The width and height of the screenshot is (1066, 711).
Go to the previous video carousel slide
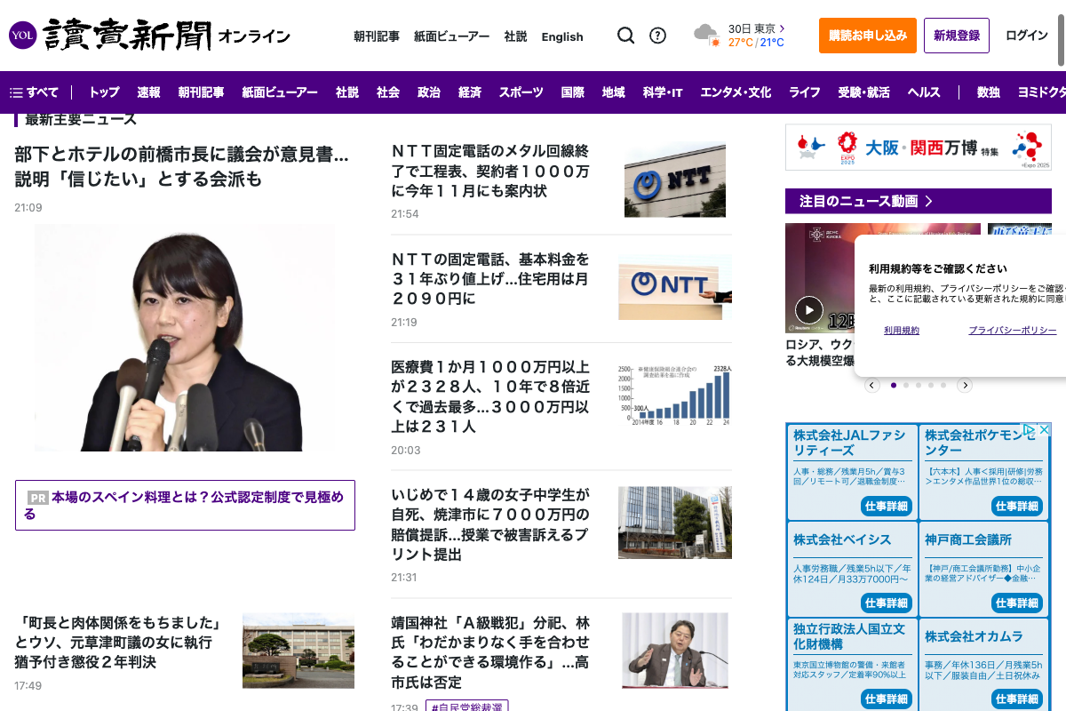(x=872, y=385)
